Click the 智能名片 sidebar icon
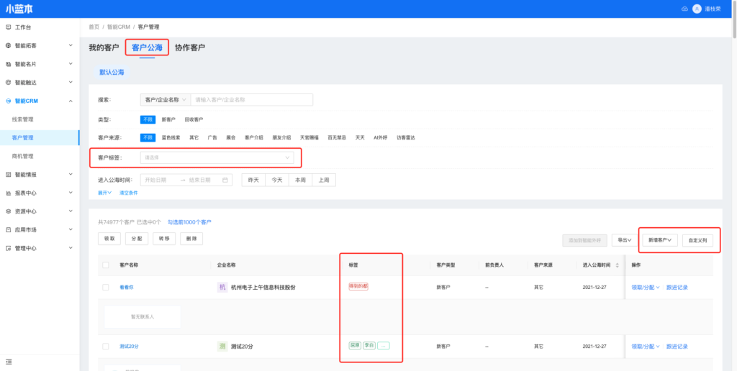Viewport: 737px width, 371px height. tap(8, 64)
